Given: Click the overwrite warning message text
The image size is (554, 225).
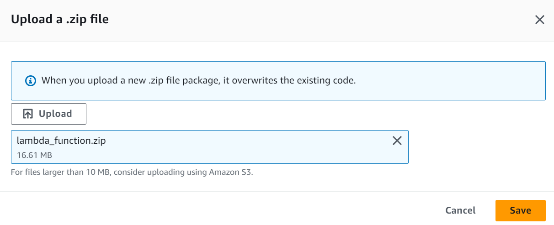Looking at the screenshot, I should pos(198,81).
